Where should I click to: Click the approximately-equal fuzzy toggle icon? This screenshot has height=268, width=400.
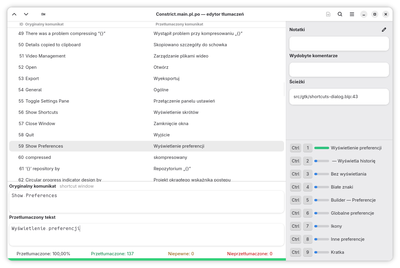43,14
